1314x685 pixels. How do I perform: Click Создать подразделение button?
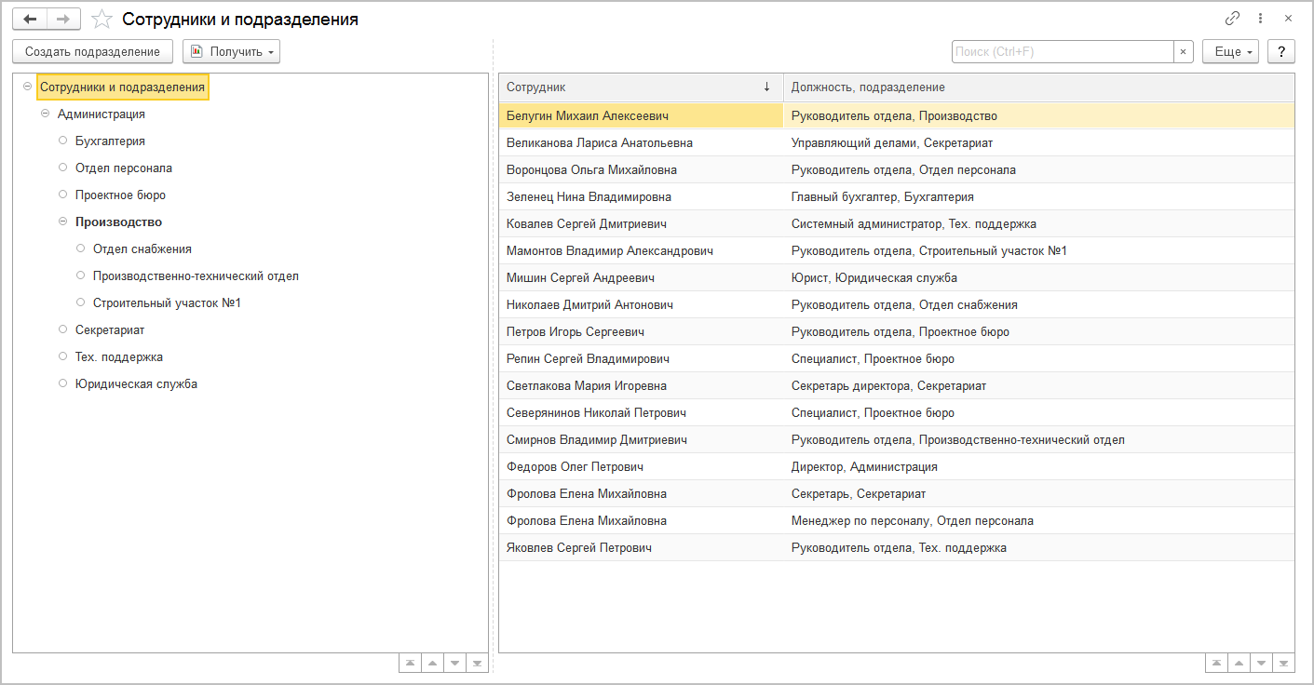tap(92, 52)
